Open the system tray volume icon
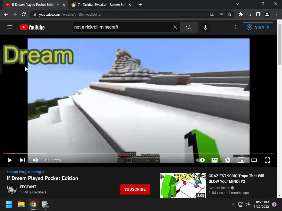This screenshot has width=282, height=211. click(x=248, y=204)
